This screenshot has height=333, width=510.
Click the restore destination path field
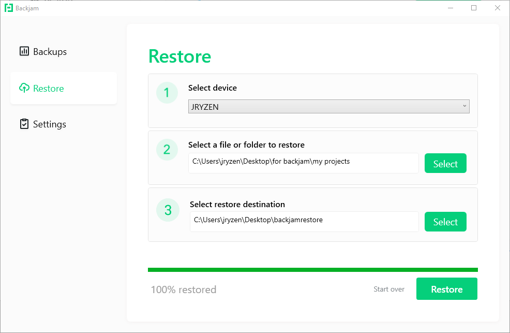tap(304, 222)
